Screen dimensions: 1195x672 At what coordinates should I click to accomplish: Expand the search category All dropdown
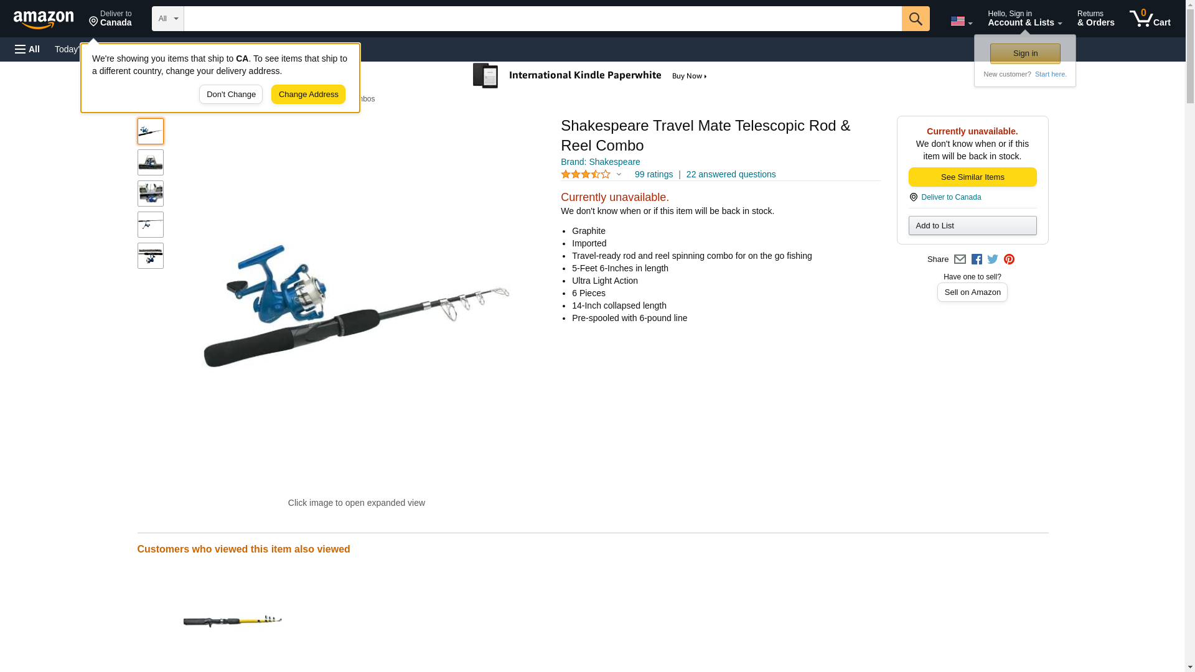pyautogui.click(x=168, y=19)
